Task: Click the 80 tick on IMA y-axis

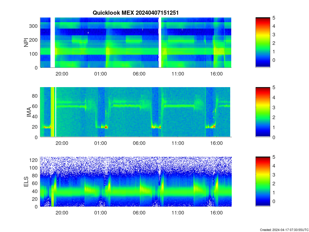Action: pyautogui.click(x=35, y=96)
